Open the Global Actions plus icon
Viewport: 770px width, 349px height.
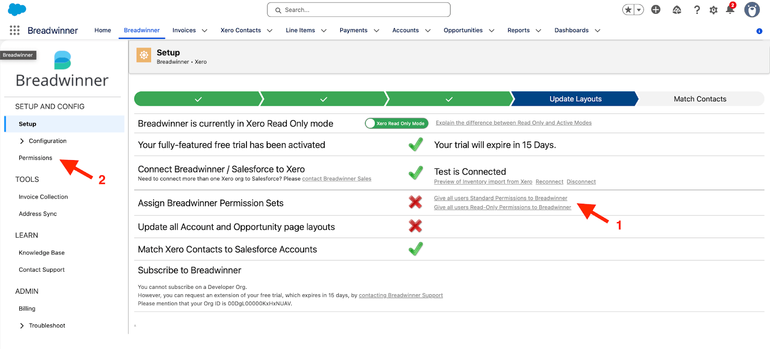point(656,10)
